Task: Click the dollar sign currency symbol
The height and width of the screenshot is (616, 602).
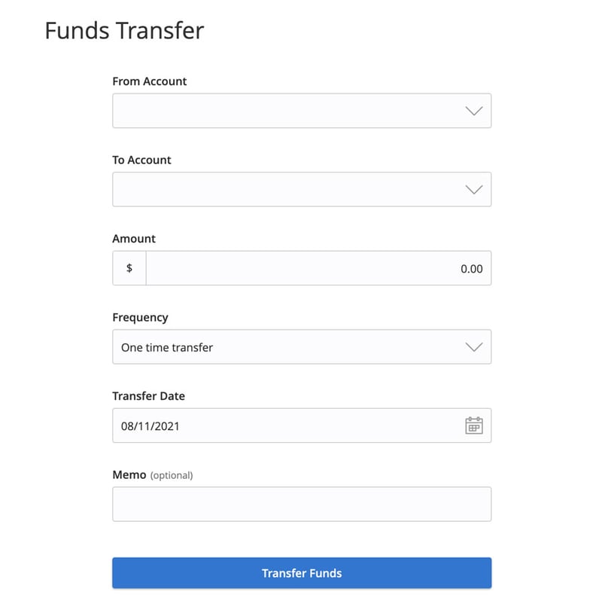Action: tap(128, 268)
